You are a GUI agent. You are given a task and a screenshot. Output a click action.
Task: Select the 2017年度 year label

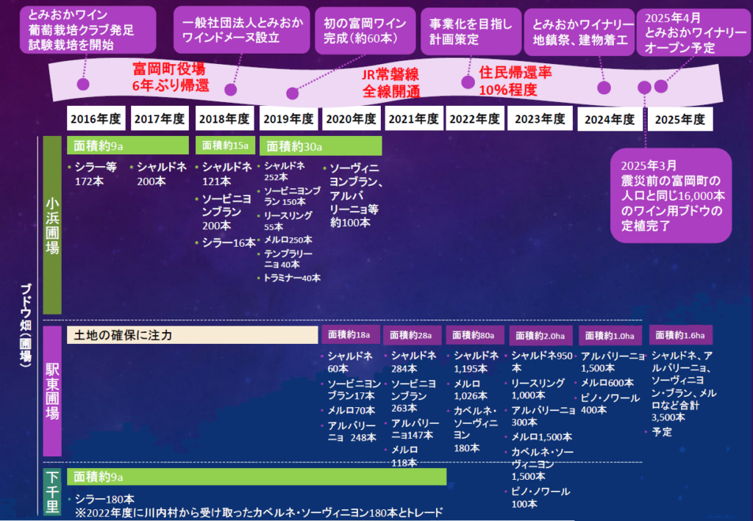pyautogui.click(x=160, y=118)
